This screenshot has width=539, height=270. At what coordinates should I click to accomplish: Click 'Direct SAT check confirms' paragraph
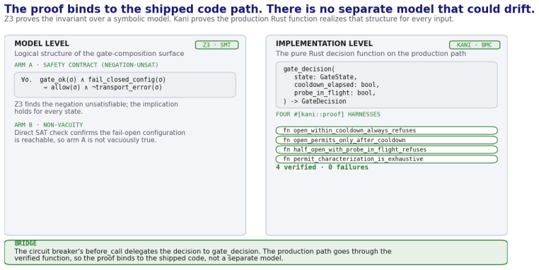point(100,136)
